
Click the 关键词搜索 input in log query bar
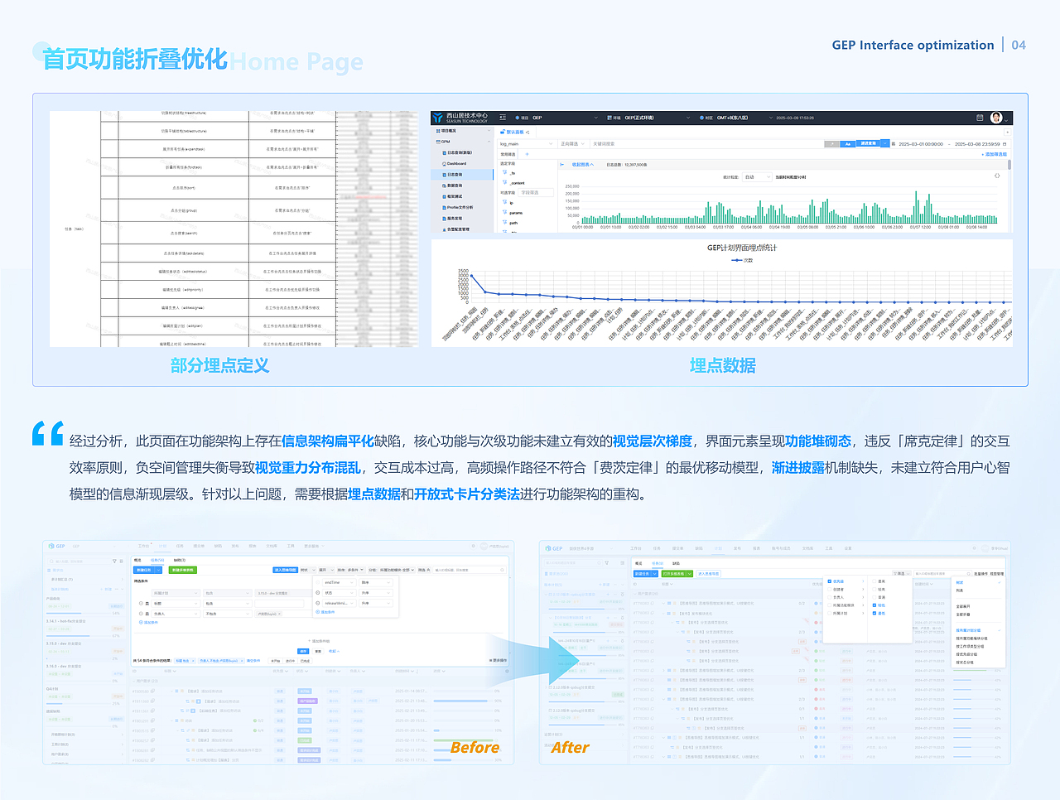(707, 144)
